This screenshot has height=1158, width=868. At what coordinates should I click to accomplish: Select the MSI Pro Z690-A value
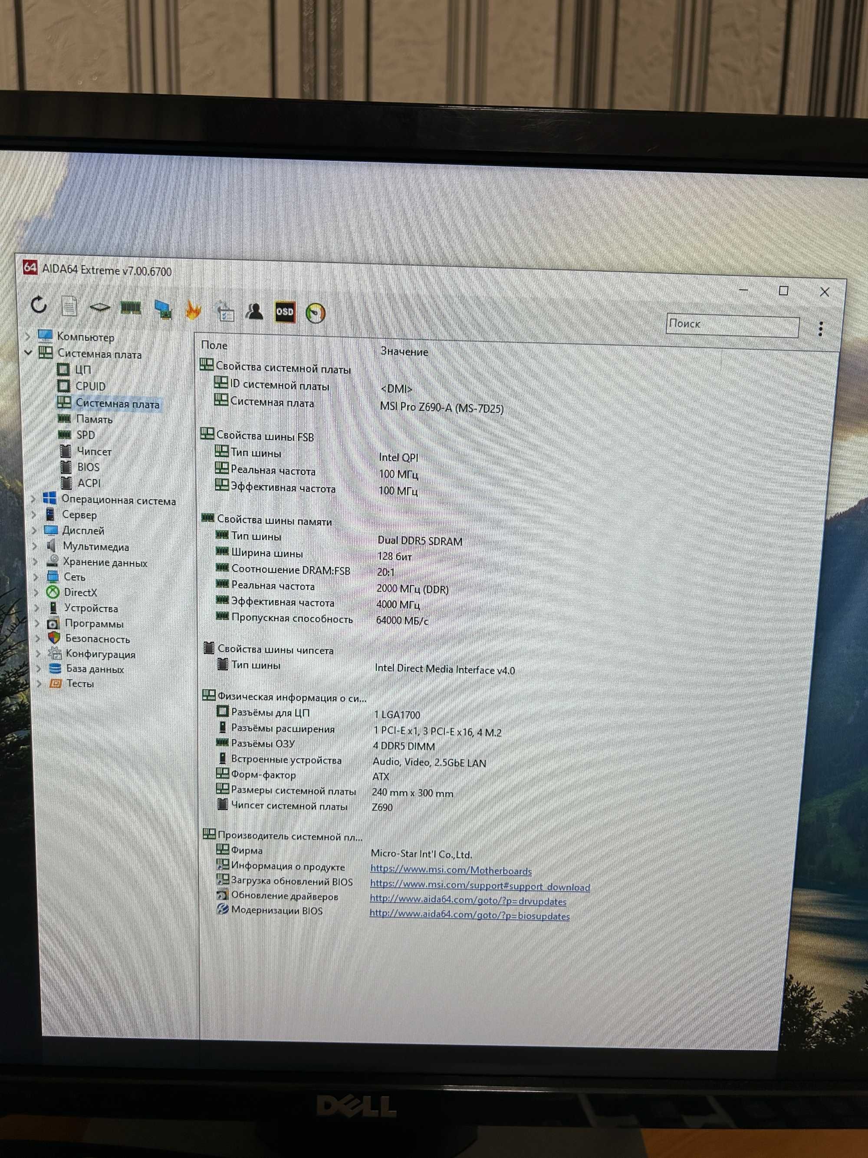pos(441,407)
